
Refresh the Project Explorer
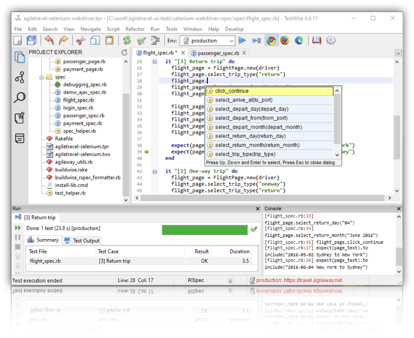(x=125, y=52)
